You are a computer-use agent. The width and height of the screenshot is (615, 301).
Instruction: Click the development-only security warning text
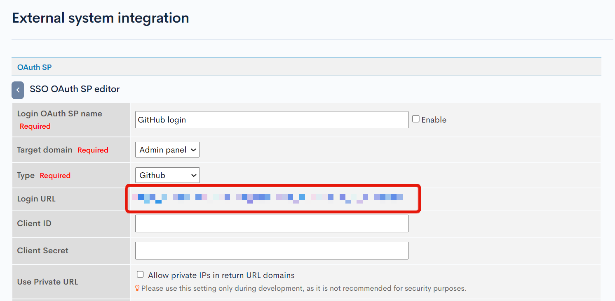click(x=304, y=288)
